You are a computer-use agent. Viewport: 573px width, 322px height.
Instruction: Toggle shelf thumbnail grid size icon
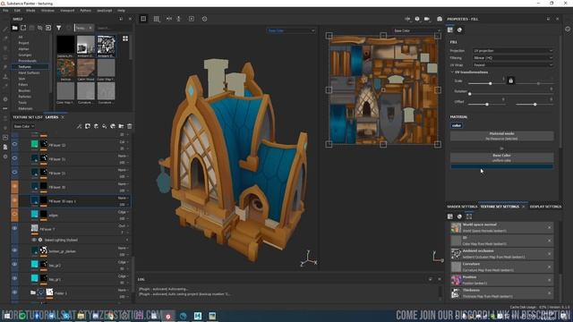125,38
